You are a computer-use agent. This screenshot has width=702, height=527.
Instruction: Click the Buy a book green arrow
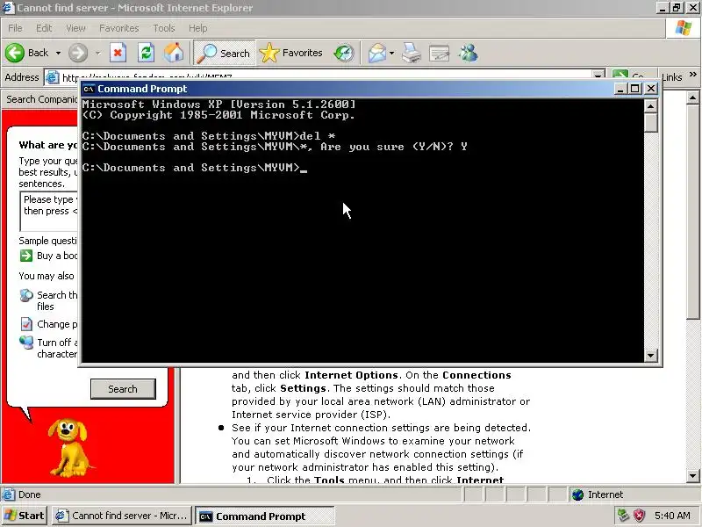pos(26,256)
